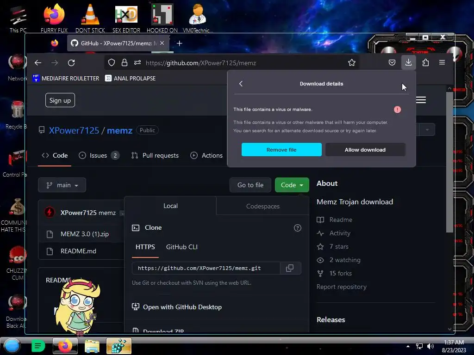
Task: Close the GitHub XPower7125/memz tab
Action: (162, 43)
